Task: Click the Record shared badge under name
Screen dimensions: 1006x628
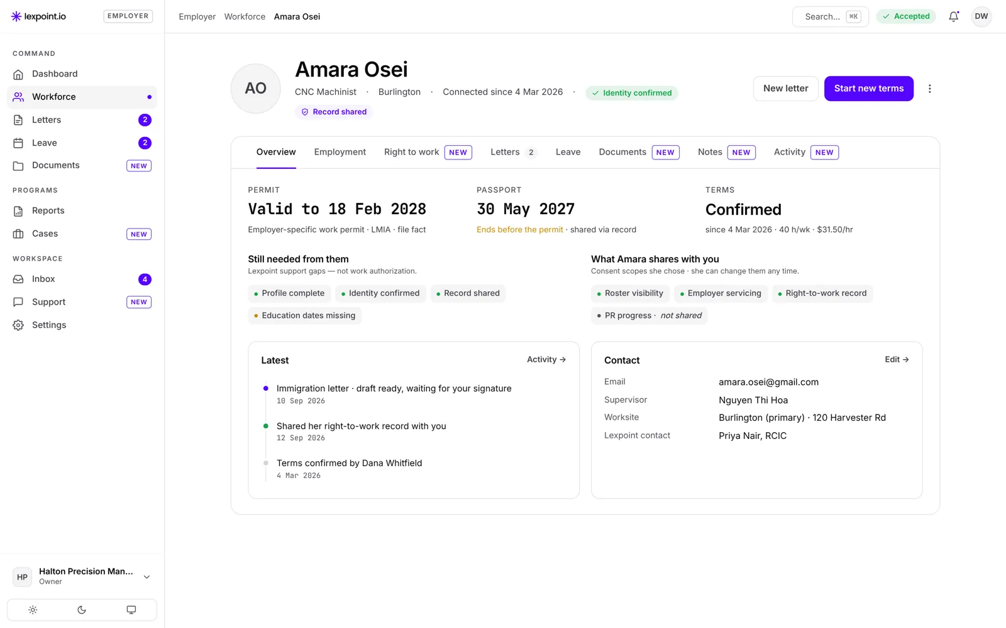Action: 333,112
